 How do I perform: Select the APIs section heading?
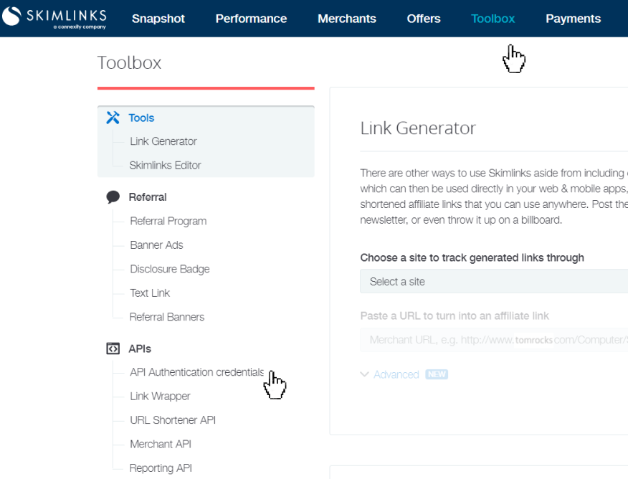pyautogui.click(x=140, y=348)
